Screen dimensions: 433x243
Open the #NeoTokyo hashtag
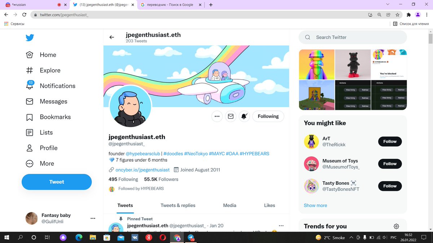[x=196, y=153]
